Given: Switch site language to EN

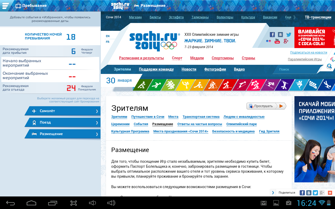Looking at the screenshot, I should pyautogui.click(x=108, y=36).
